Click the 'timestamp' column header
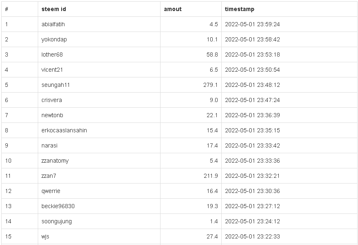This screenshot has width=358, height=245. pyautogui.click(x=239, y=9)
